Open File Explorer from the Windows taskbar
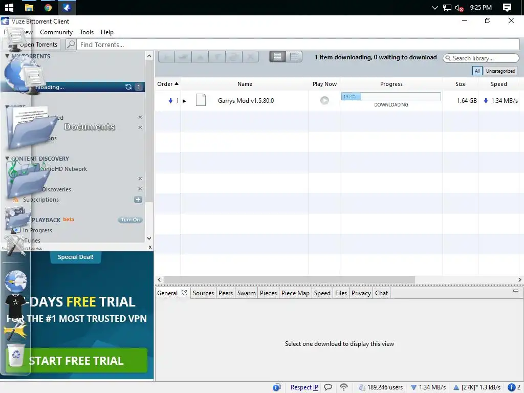524x393 pixels. (x=29, y=8)
